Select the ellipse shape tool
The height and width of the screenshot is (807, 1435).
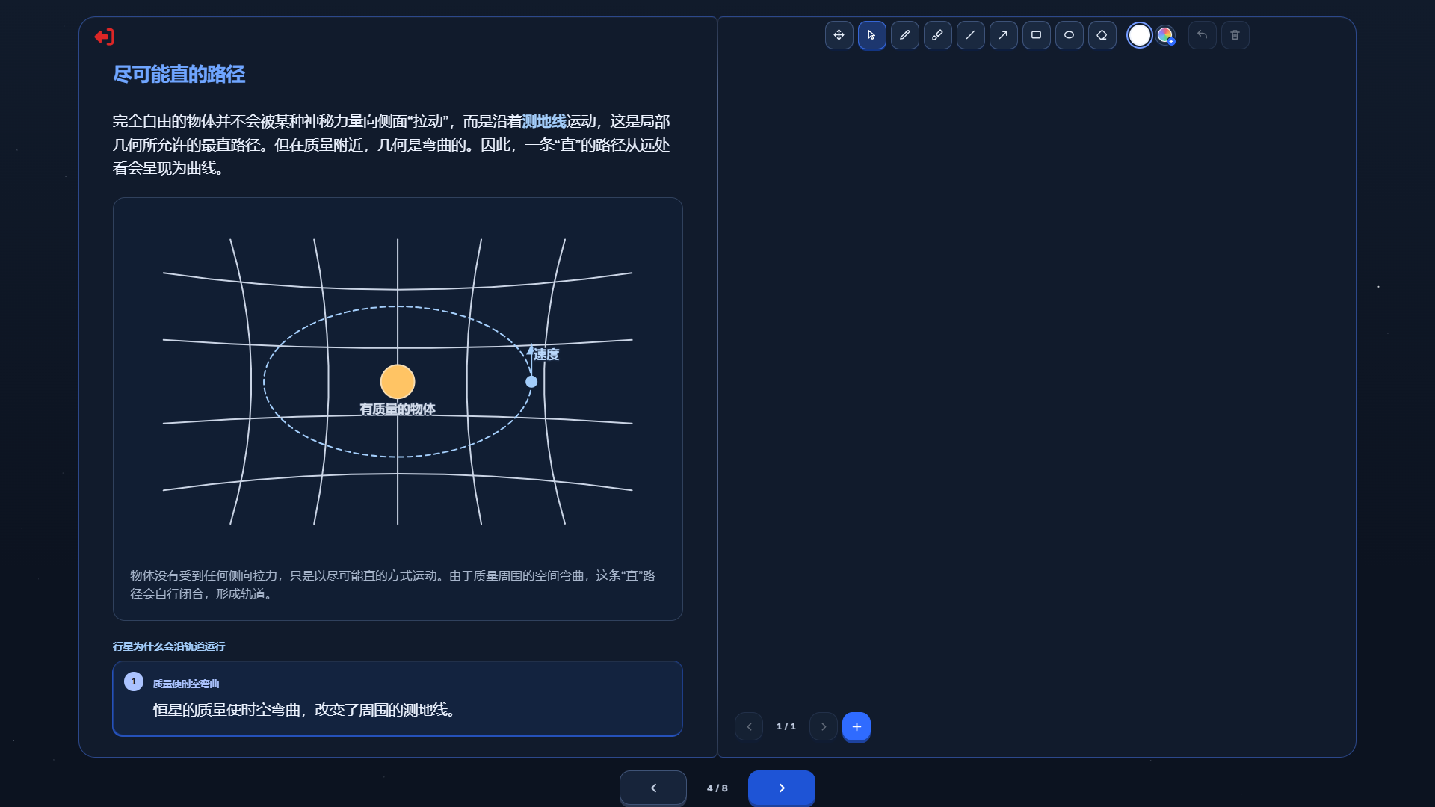1069,35
